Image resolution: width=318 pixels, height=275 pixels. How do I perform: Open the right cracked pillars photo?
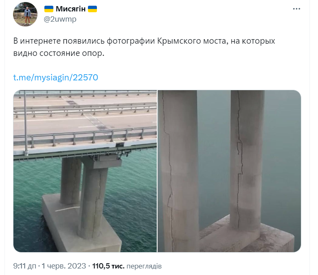coord(229,171)
